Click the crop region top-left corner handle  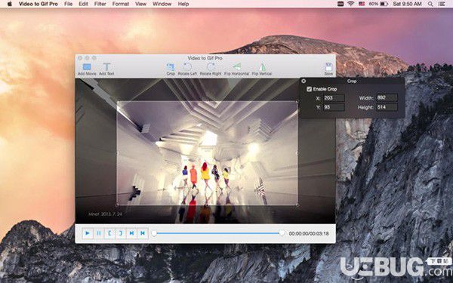click(x=117, y=102)
